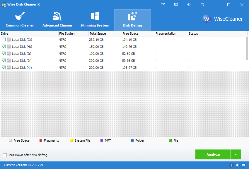This screenshot has height=169, width=249.
Task: Uncheck the Local Disk (J:) checkbox
Action: (4, 61)
